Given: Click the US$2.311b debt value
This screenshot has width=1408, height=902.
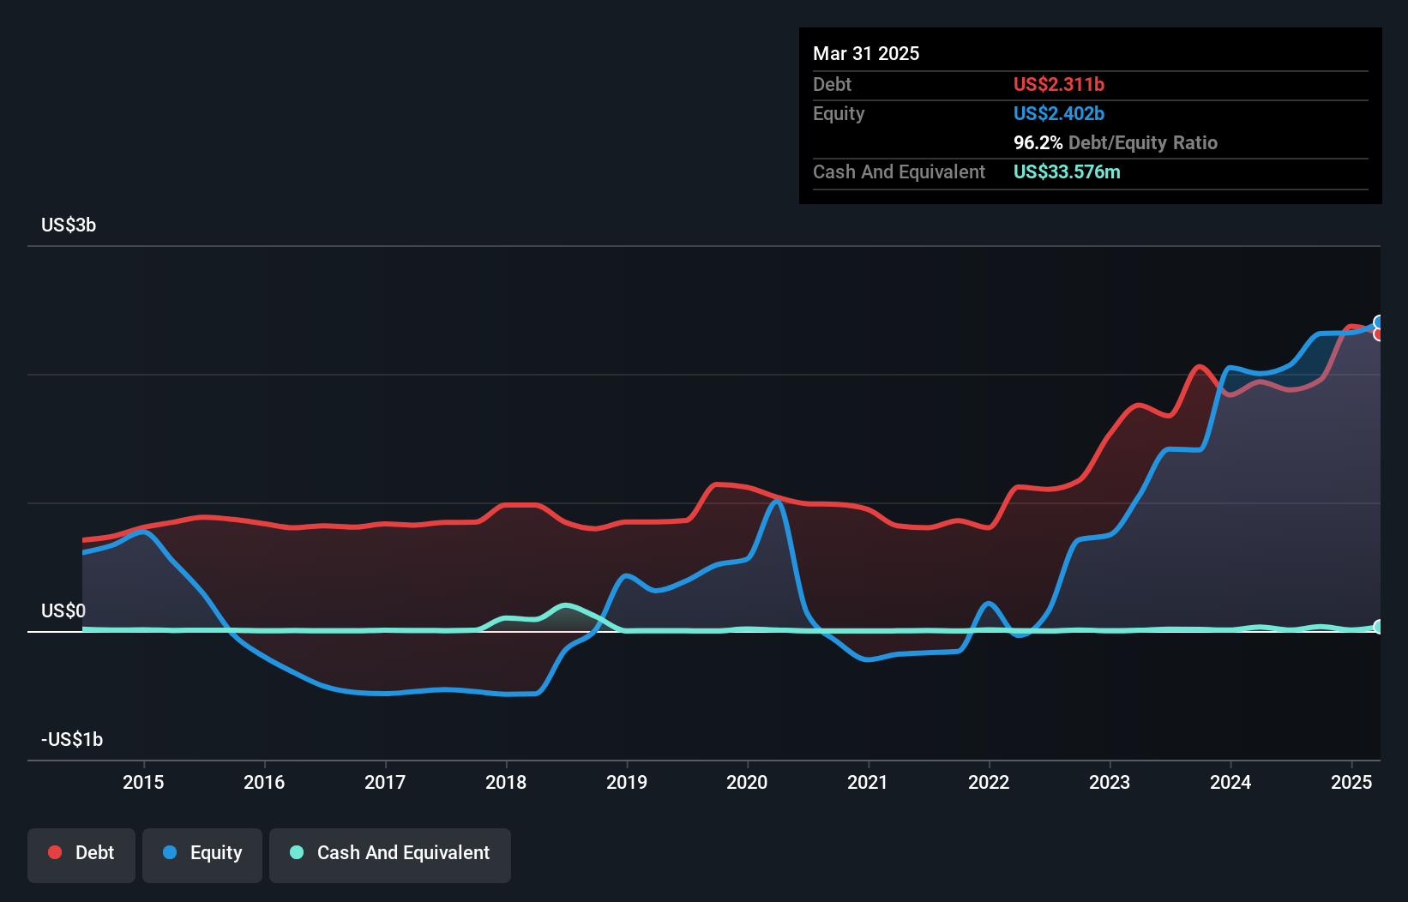Looking at the screenshot, I should pyautogui.click(x=1059, y=84).
